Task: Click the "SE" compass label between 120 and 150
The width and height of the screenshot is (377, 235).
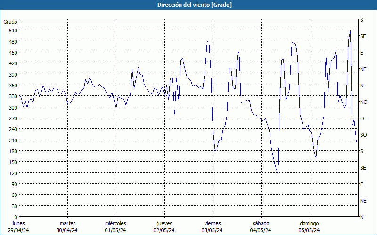Action: 363,168
